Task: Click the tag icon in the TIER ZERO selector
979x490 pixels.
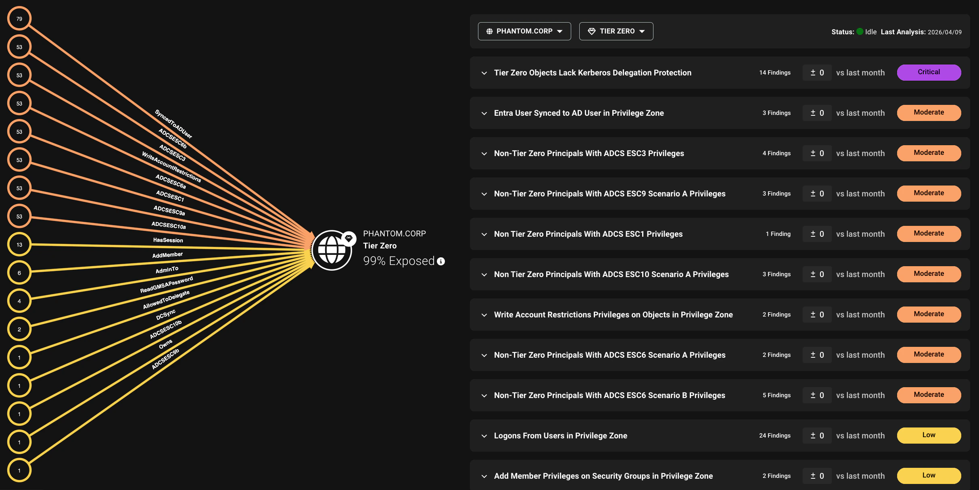Action: [x=592, y=31]
